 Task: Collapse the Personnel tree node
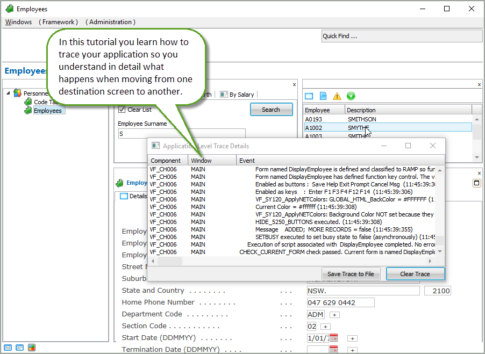click(x=9, y=93)
